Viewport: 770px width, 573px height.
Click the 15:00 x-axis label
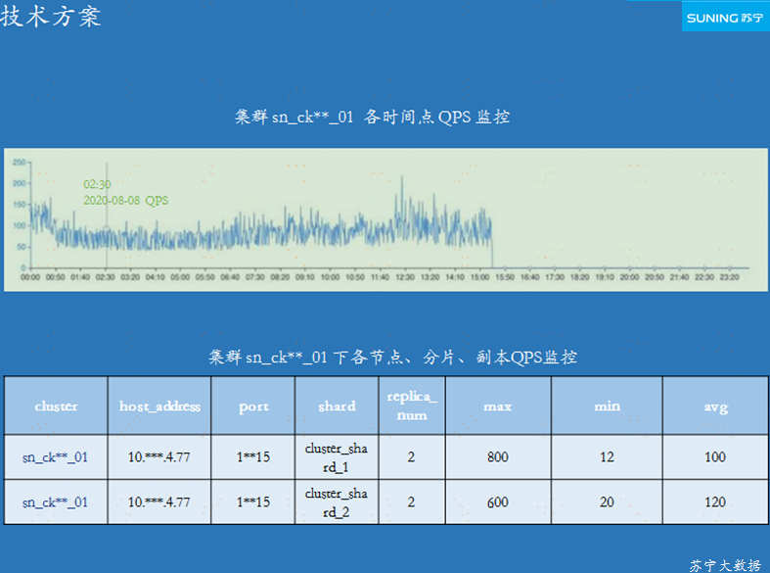[x=479, y=277]
